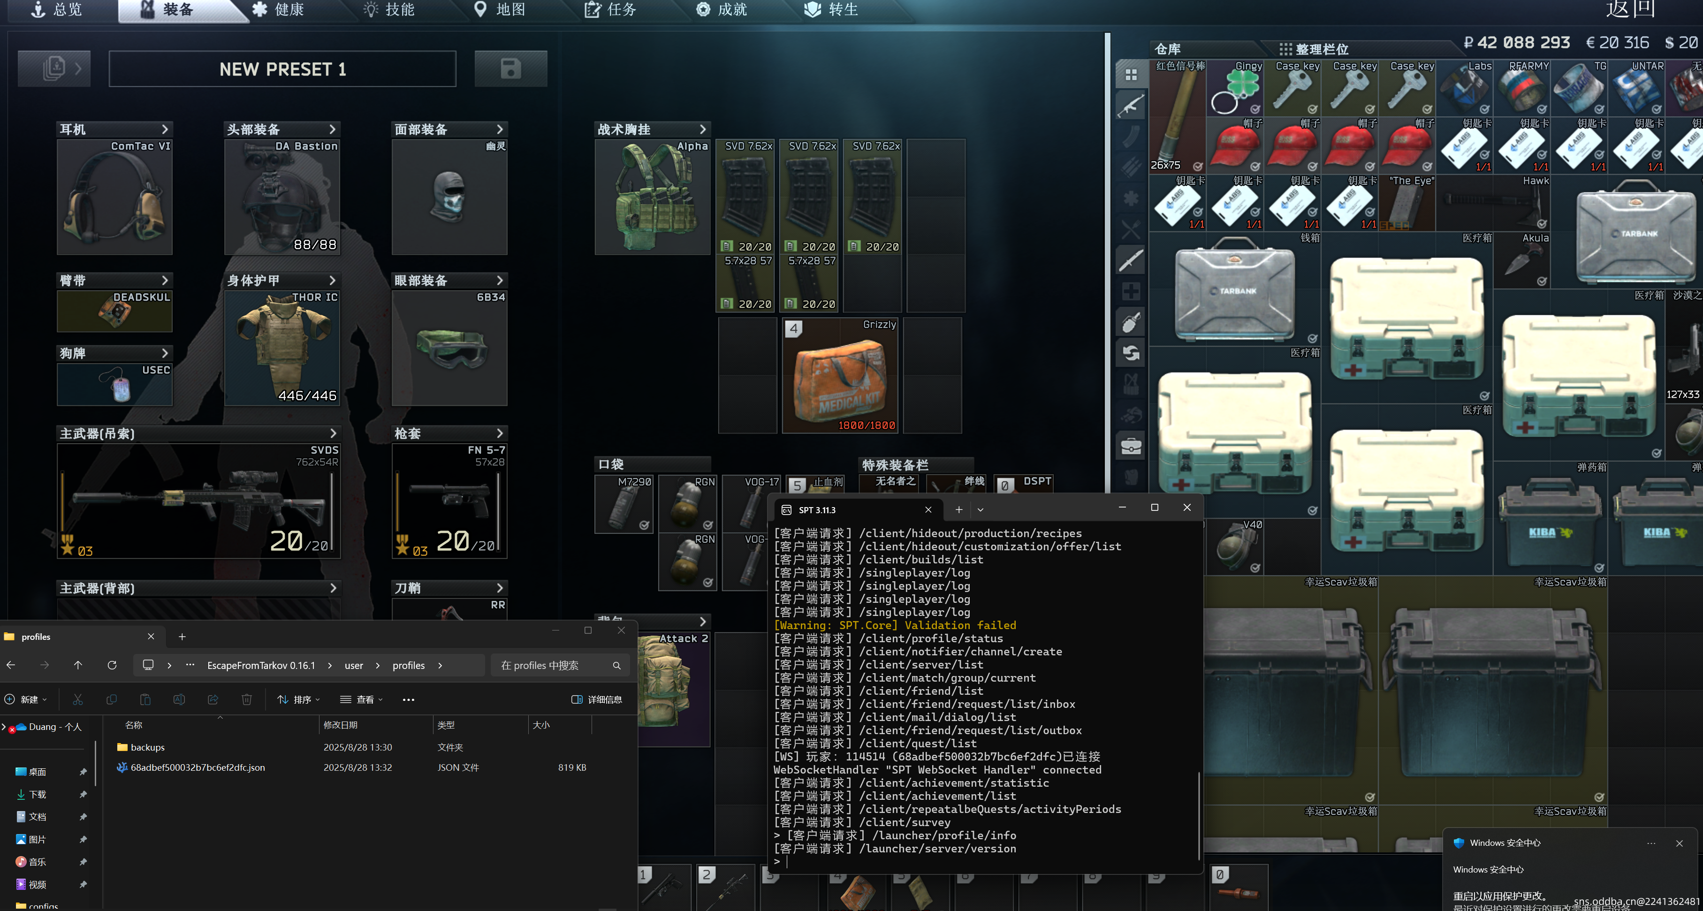Filter stash by magazine icon

(1131, 136)
